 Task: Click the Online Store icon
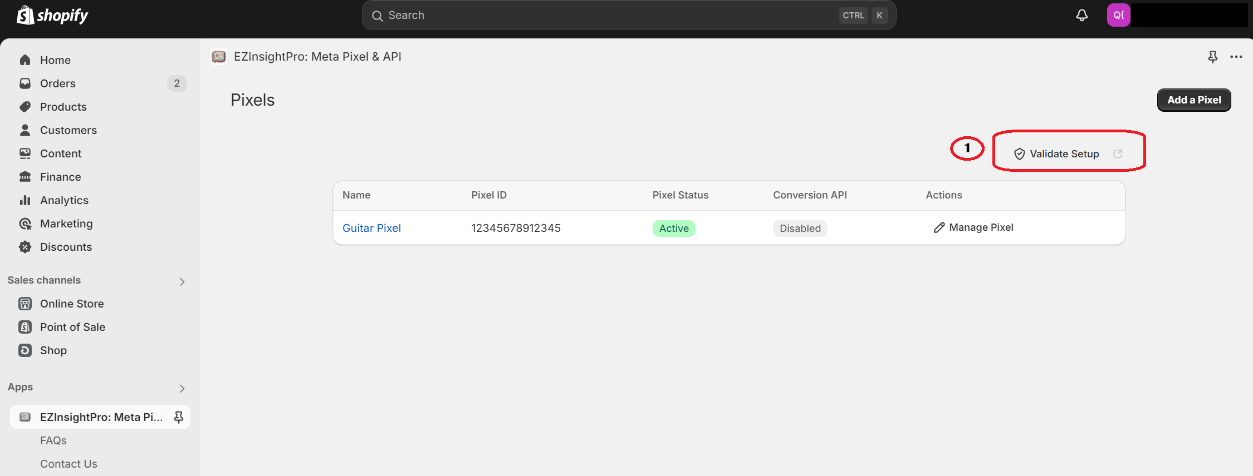tap(25, 304)
